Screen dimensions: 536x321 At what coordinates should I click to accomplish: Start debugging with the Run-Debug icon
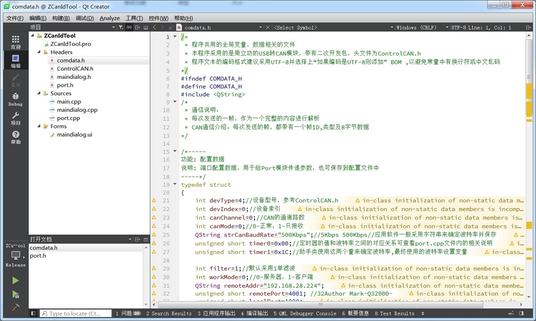click(x=15, y=294)
